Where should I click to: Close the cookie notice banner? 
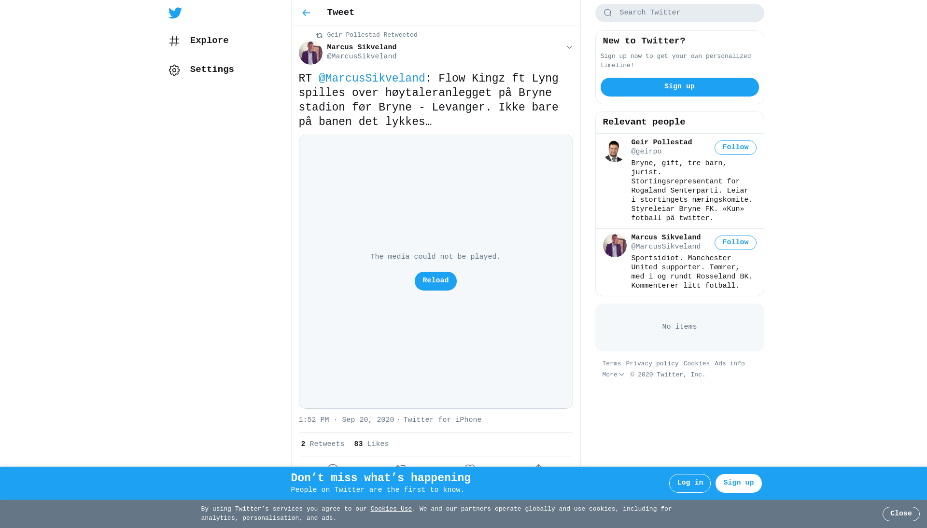(x=901, y=514)
